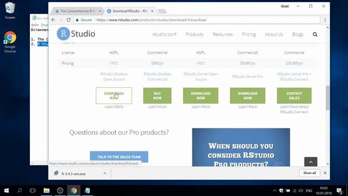Open Learn More about RStudio Connect

[294, 109]
